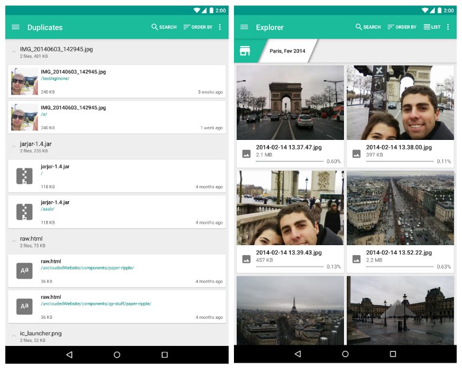The width and height of the screenshot is (462, 369).
Task: Tap image icon beside 2014-02-14 13.52.22.jpg
Action: pyautogui.click(x=356, y=259)
